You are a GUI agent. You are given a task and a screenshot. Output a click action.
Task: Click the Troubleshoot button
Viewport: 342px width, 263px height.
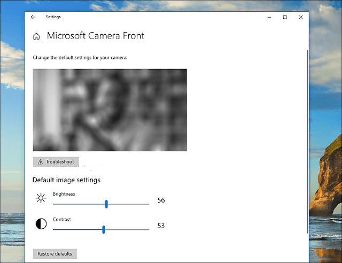tap(56, 162)
